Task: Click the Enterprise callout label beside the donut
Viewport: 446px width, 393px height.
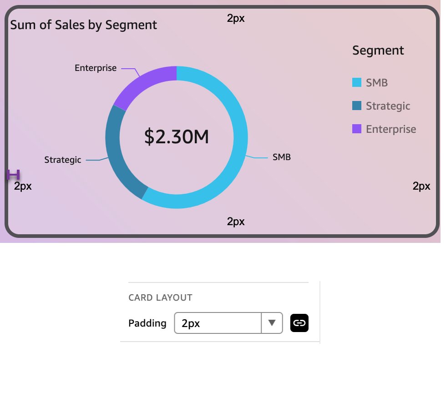Action: [x=96, y=68]
